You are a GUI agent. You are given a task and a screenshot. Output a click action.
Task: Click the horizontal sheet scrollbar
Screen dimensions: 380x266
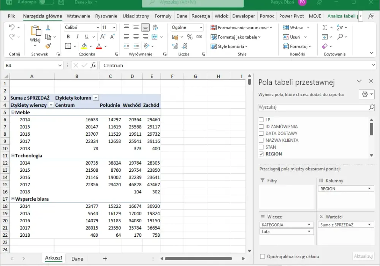click(x=198, y=259)
